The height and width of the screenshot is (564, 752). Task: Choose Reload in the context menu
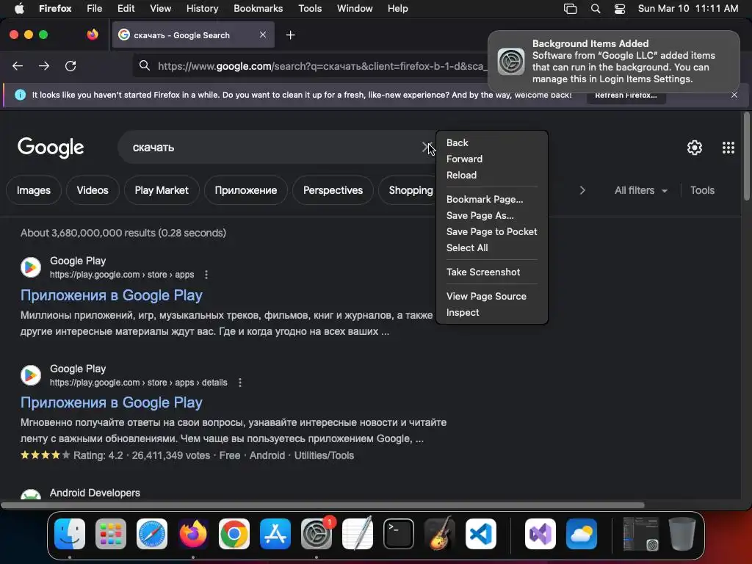[x=491, y=175]
